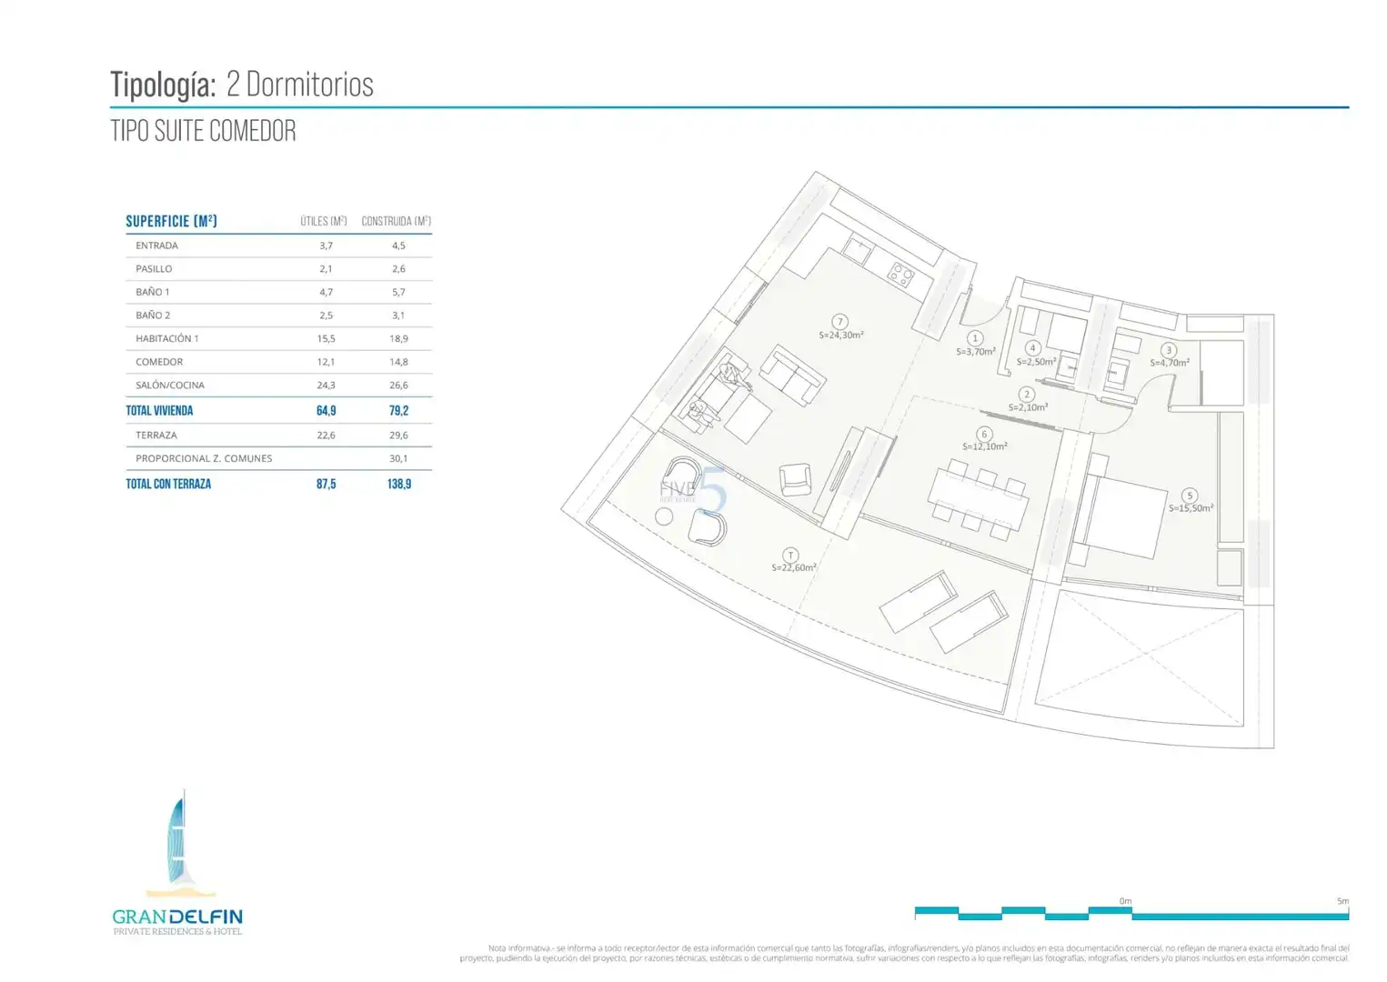Click TOTAL CON TERRAZA útiles value 87,5

tap(327, 485)
